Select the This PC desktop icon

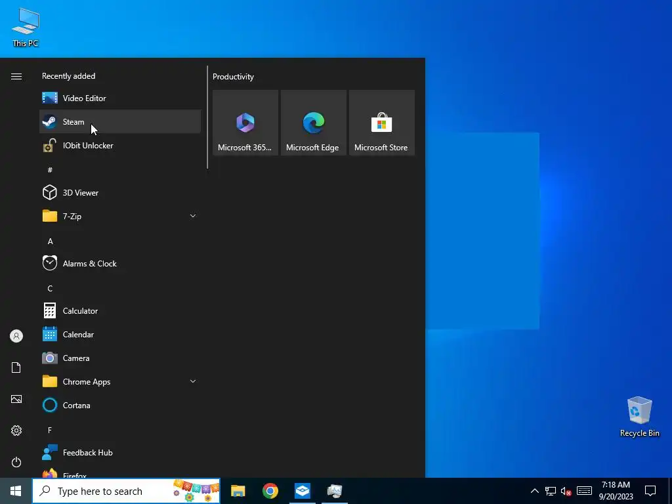click(x=26, y=26)
